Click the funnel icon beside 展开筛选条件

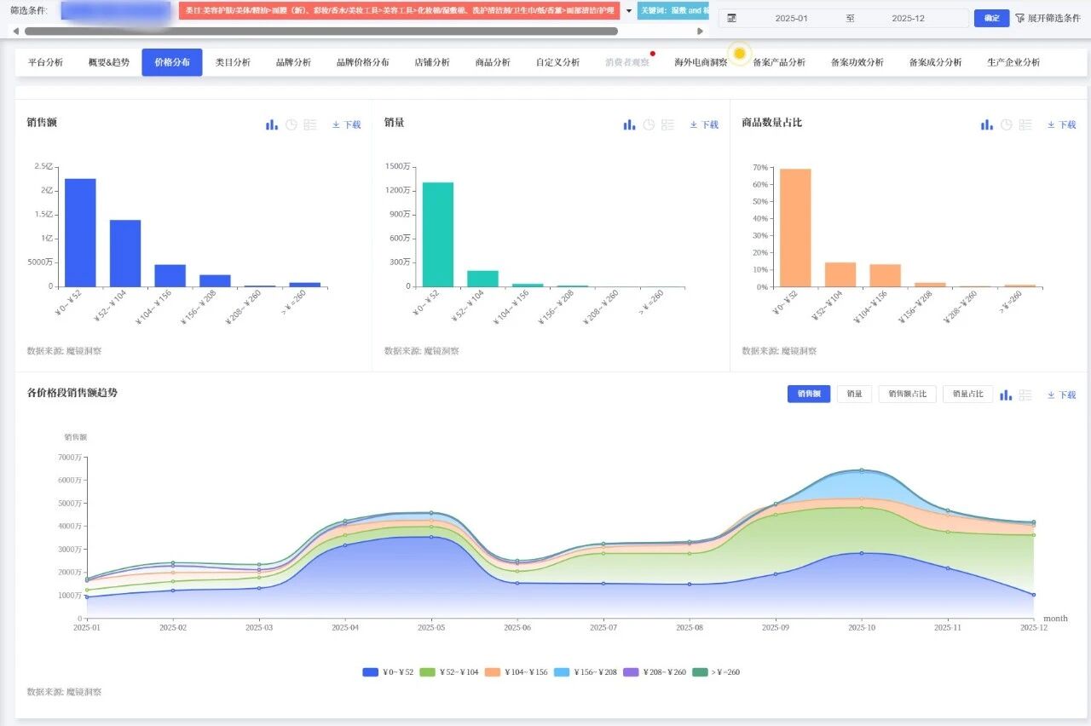point(1020,18)
